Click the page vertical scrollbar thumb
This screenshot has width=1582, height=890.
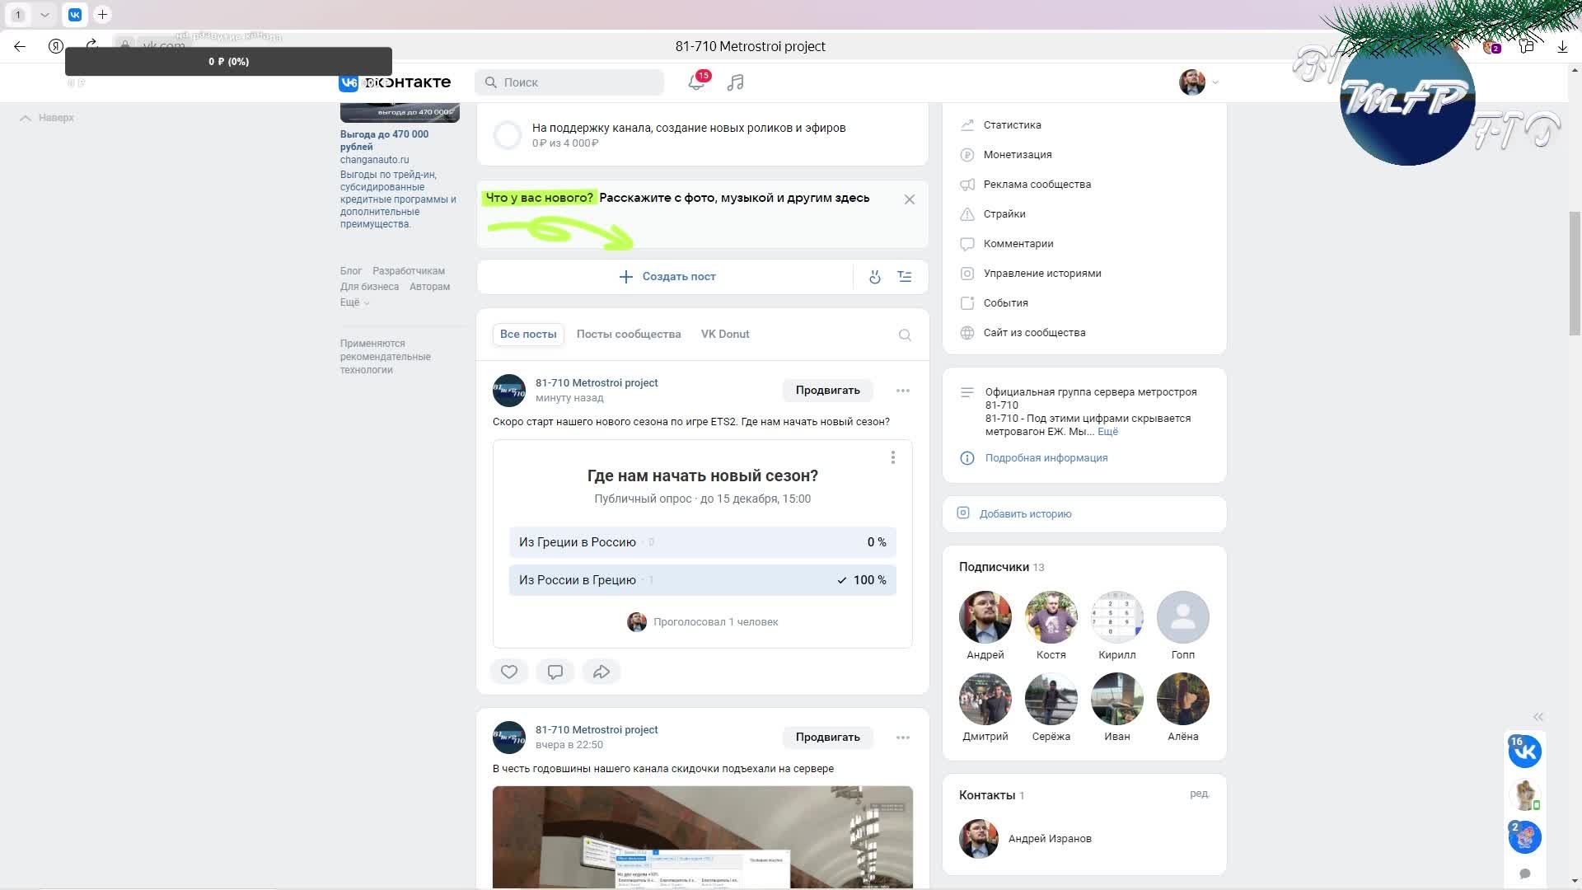1575,272
